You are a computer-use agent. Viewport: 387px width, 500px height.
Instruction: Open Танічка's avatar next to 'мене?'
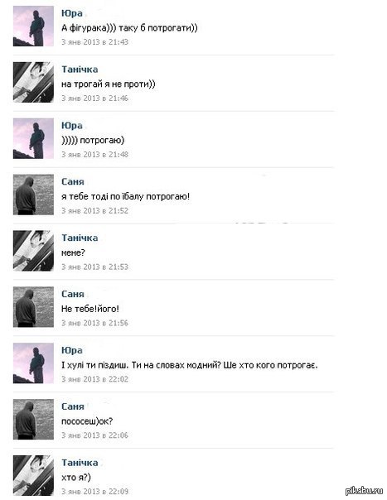coord(33,251)
